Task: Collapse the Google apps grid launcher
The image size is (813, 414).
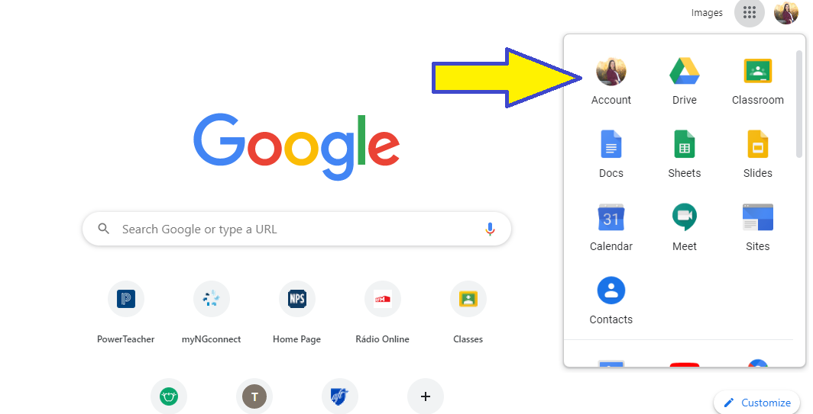Action: [x=750, y=12]
